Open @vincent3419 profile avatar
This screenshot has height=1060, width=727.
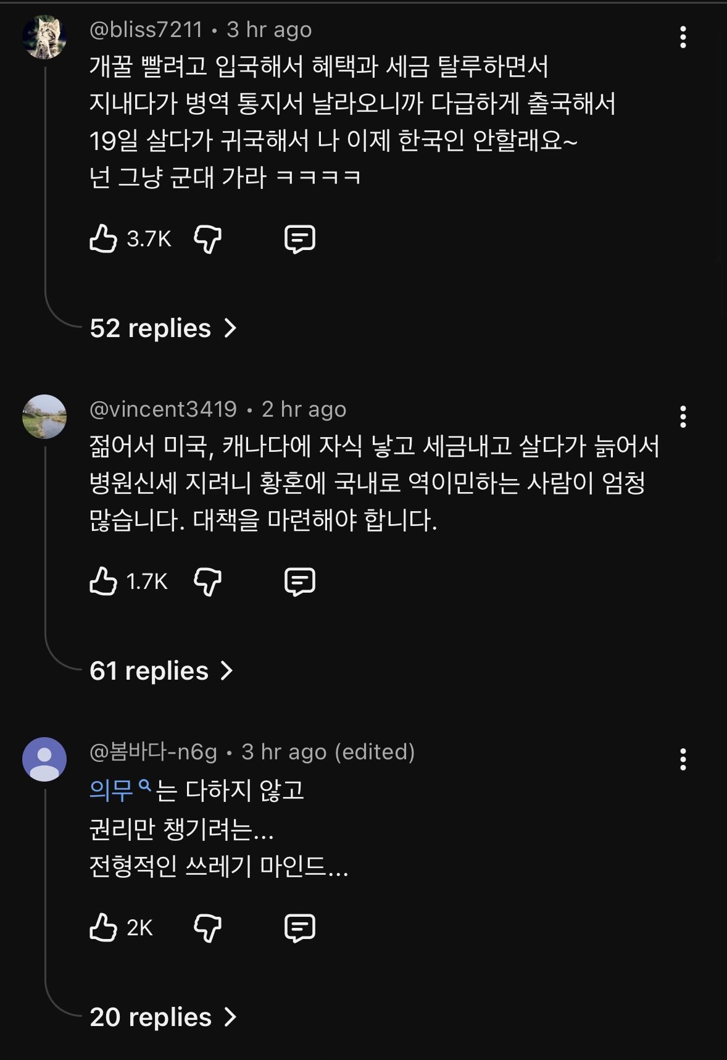click(x=44, y=417)
